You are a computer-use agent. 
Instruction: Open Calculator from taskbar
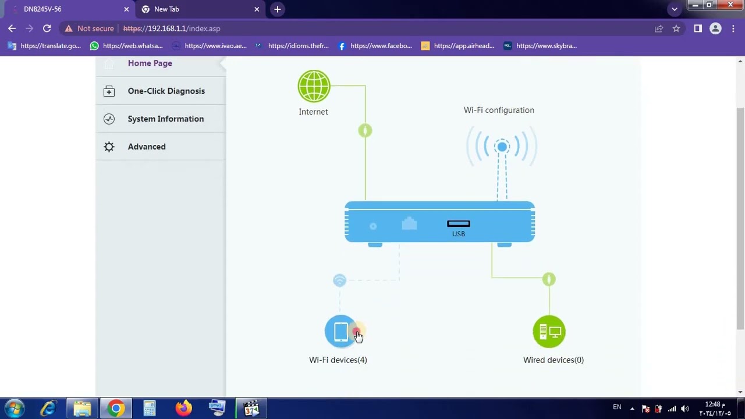(150, 409)
